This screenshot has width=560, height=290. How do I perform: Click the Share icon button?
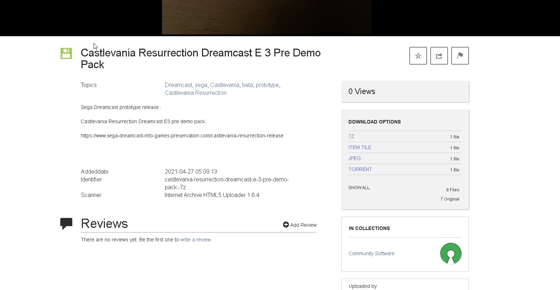439,56
